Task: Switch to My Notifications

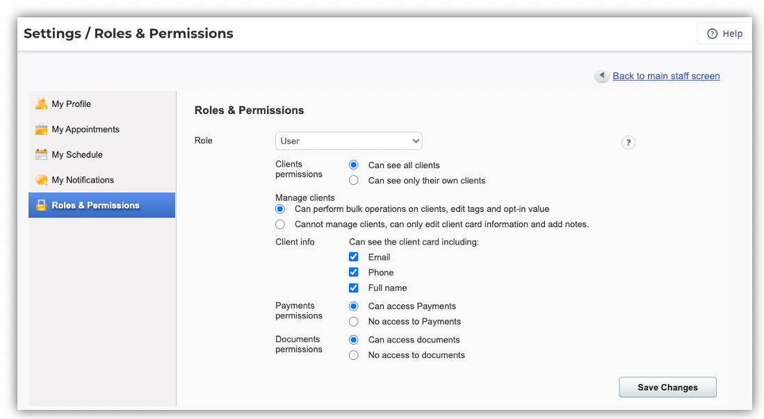Action: tap(101, 180)
